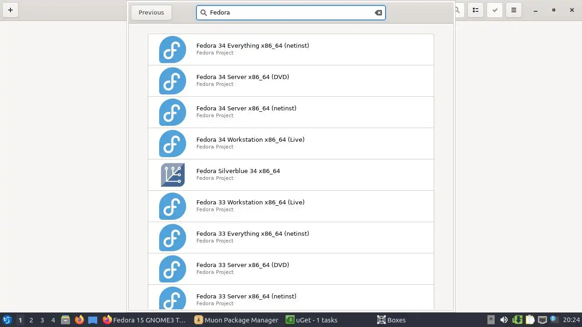Select Fedora 34 Server x86_64 (netinst)

pyautogui.click(x=291, y=112)
